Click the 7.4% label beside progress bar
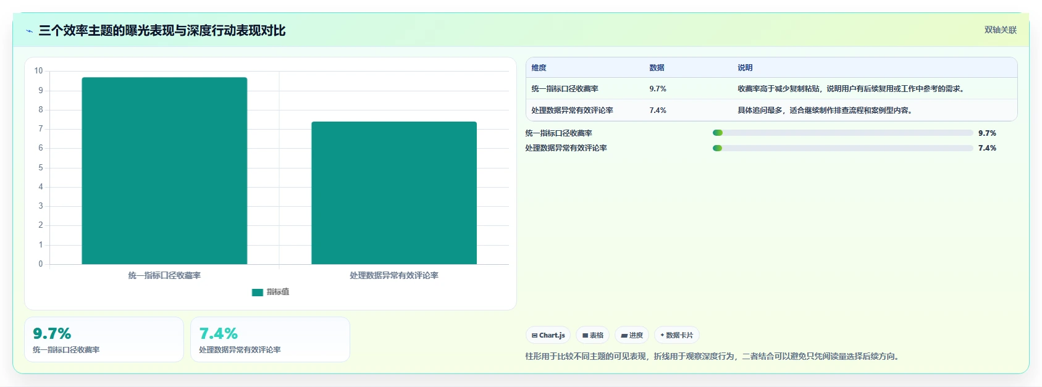This screenshot has height=387, width=1042. coord(987,148)
